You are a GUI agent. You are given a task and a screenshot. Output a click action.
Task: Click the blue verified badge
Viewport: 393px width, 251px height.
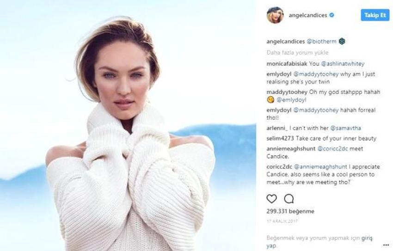(332, 15)
